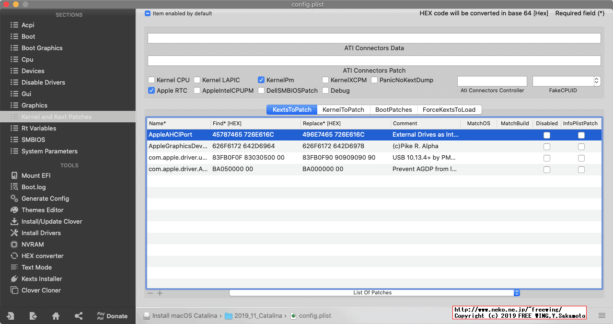Open the List Of Patches selector
Image resolution: width=613 pixels, height=324 pixels.
[516, 293]
